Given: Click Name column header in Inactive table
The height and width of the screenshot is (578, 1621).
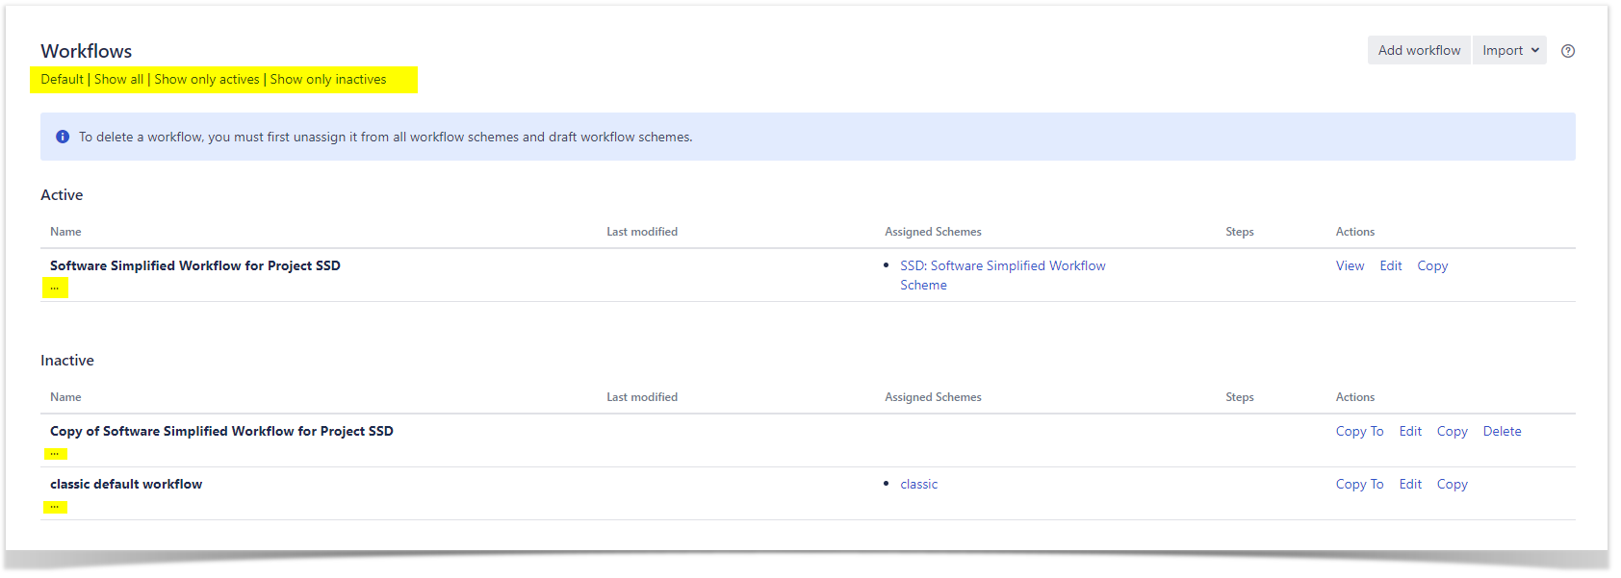Looking at the screenshot, I should pyautogui.click(x=65, y=397).
